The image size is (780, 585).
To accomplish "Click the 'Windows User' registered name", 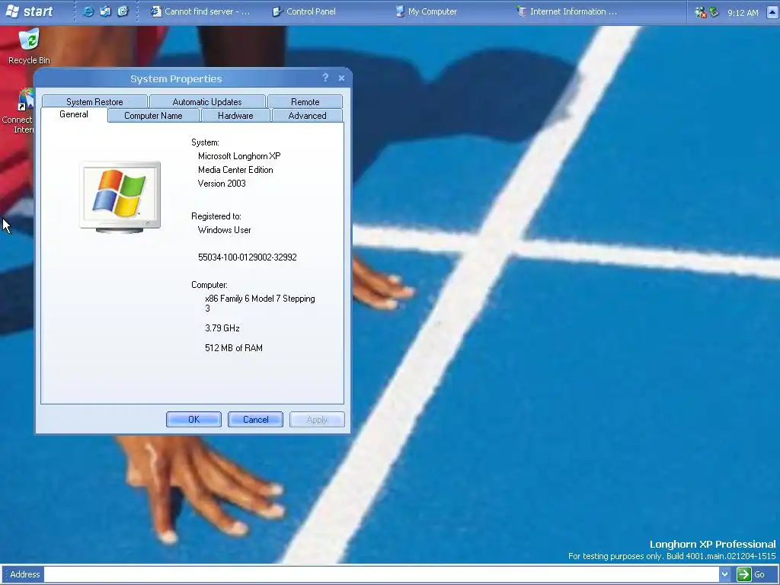I will coord(225,230).
